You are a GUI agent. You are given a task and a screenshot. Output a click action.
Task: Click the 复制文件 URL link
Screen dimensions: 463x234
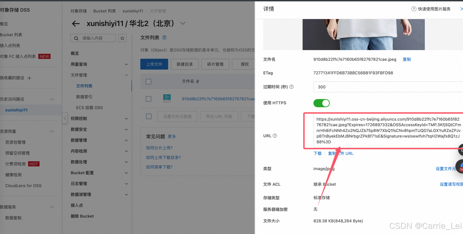click(341, 153)
